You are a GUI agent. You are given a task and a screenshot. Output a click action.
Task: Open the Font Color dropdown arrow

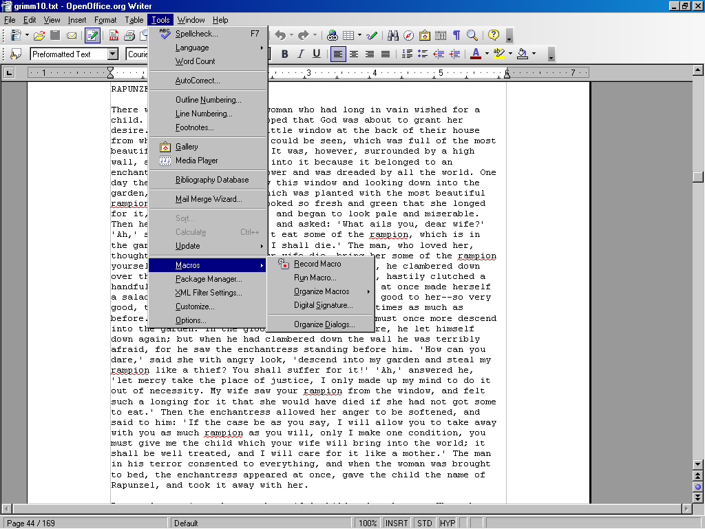point(487,54)
